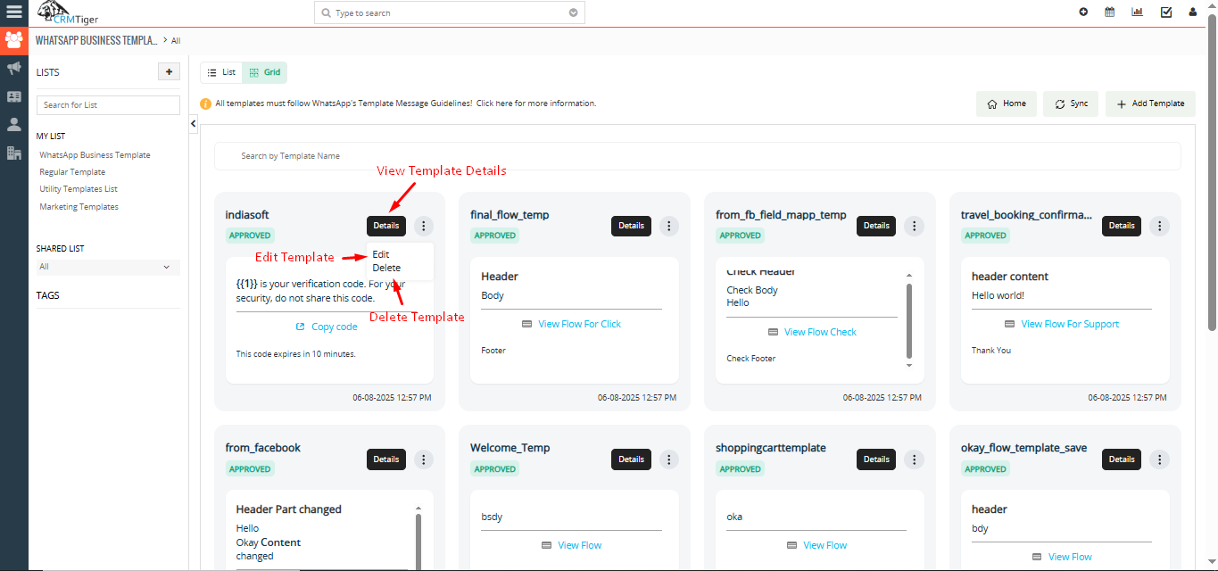Open three-dot menu on Welcome_Temp card
Image resolution: width=1218 pixels, height=571 pixels.
[x=669, y=459]
